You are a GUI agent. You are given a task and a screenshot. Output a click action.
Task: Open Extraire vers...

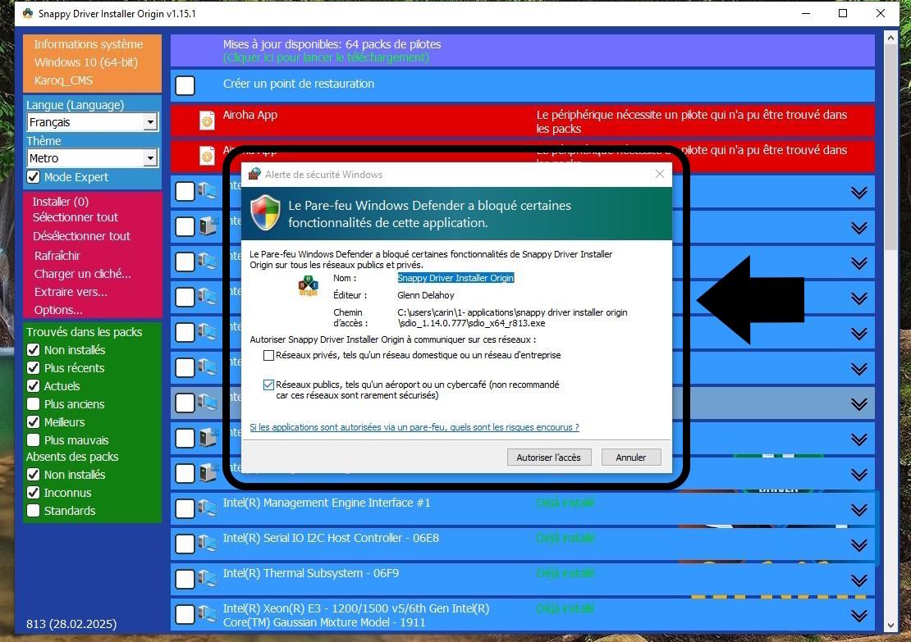pyautogui.click(x=71, y=291)
